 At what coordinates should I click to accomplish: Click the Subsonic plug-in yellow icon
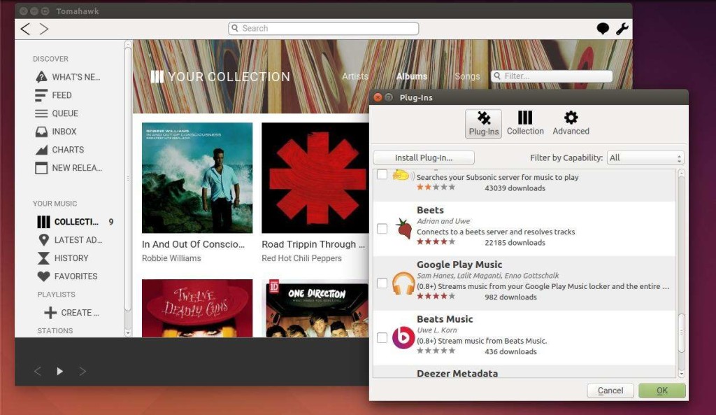point(402,176)
